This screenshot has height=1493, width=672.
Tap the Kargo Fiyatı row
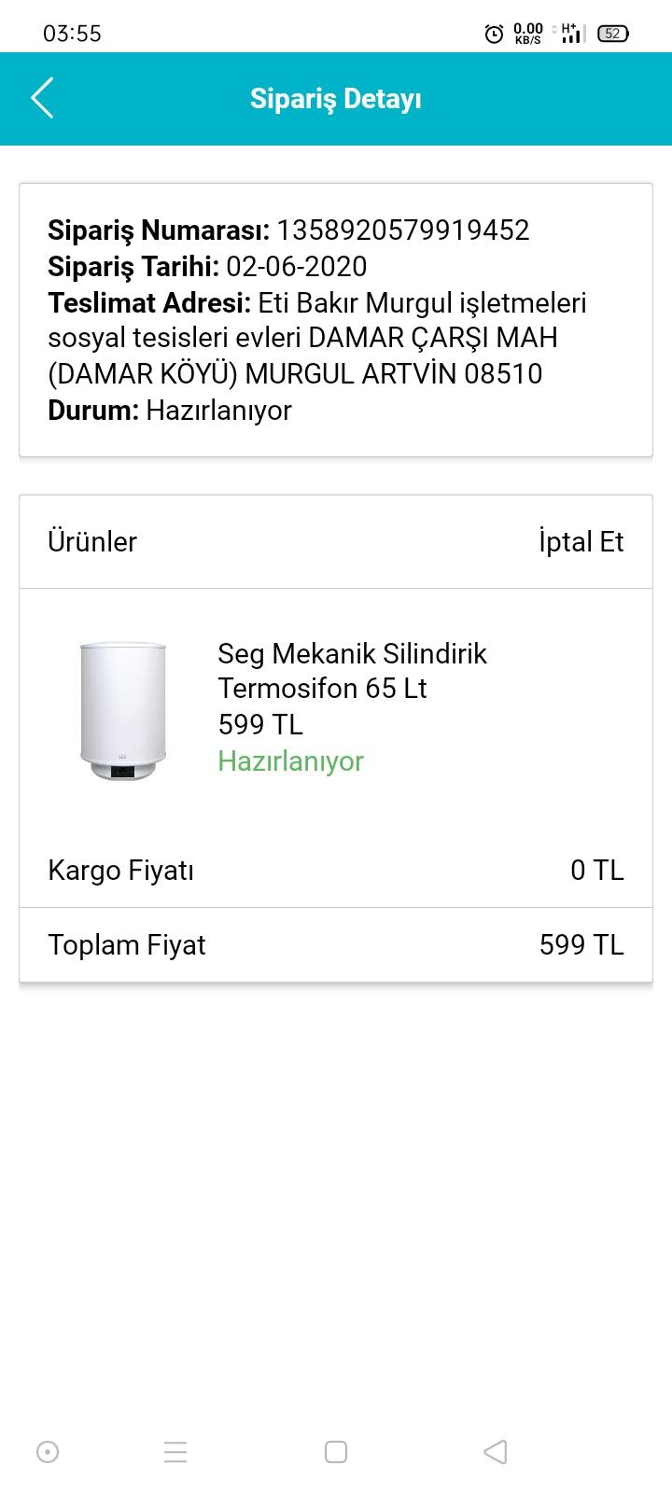[x=336, y=871]
